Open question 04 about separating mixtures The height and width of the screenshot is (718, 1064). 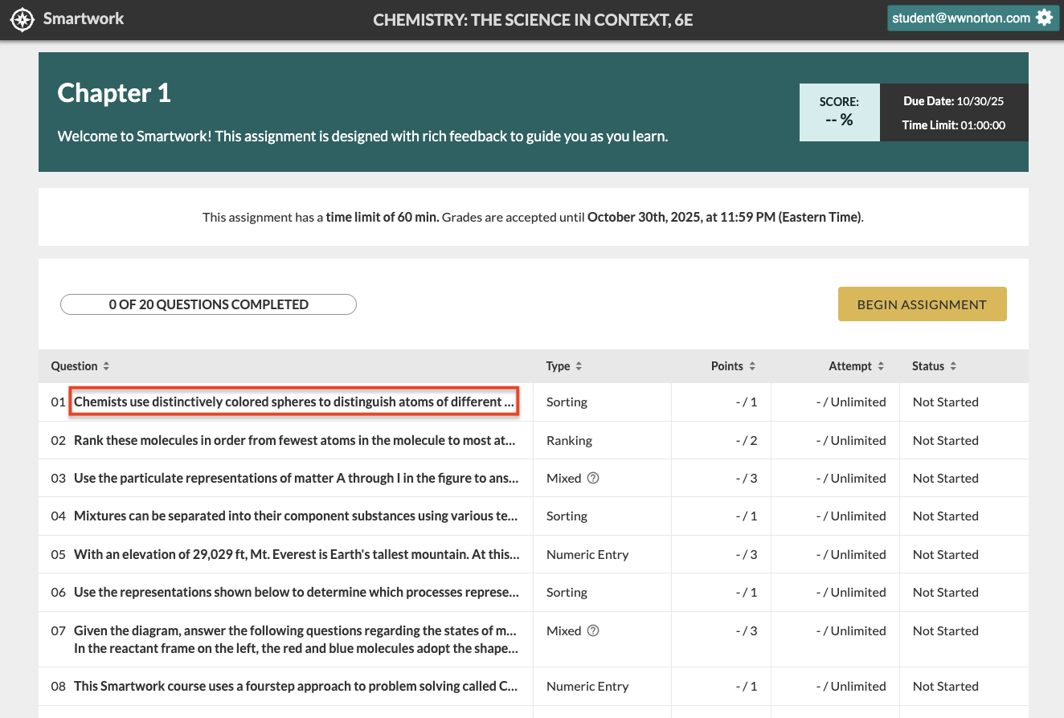click(x=296, y=516)
